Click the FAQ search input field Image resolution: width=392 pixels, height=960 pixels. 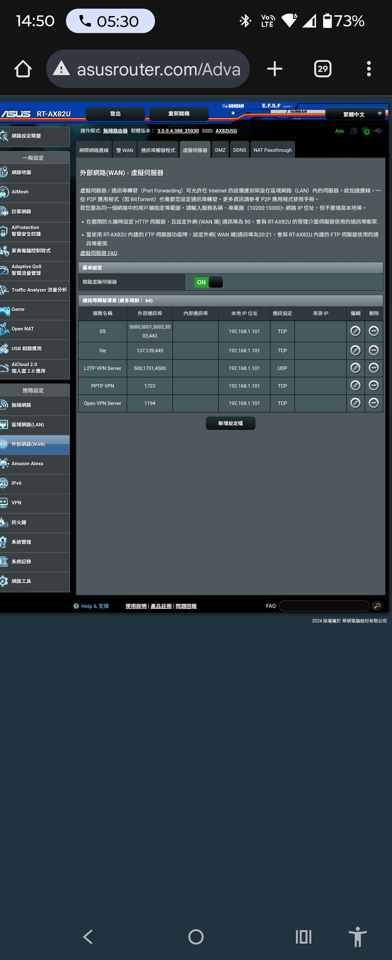[324, 606]
